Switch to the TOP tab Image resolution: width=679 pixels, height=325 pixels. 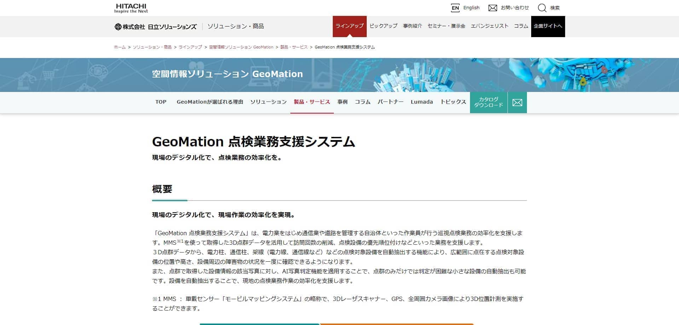tap(161, 102)
